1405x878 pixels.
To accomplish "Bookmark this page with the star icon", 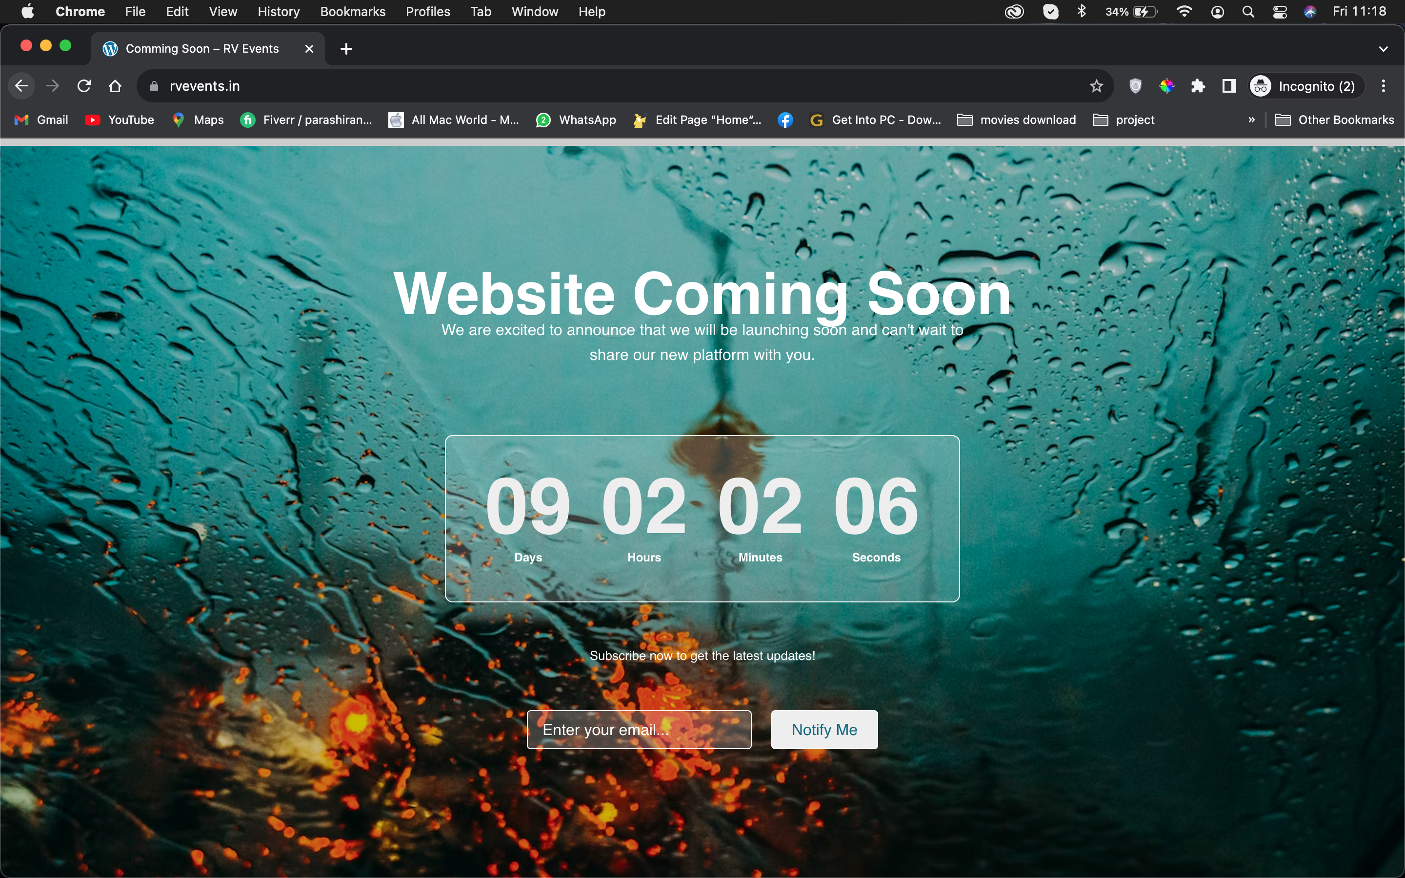I will tap(1096, 86).
